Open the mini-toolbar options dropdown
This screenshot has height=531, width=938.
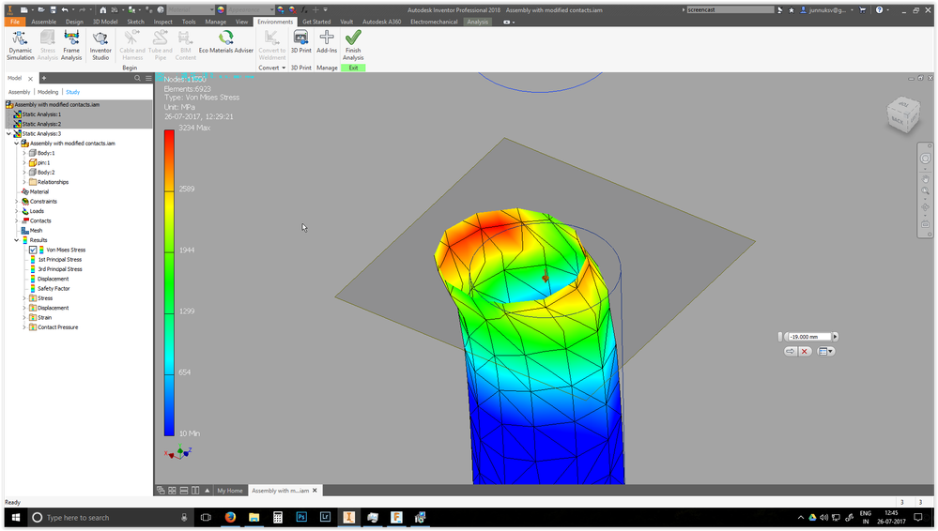[825, 351]
